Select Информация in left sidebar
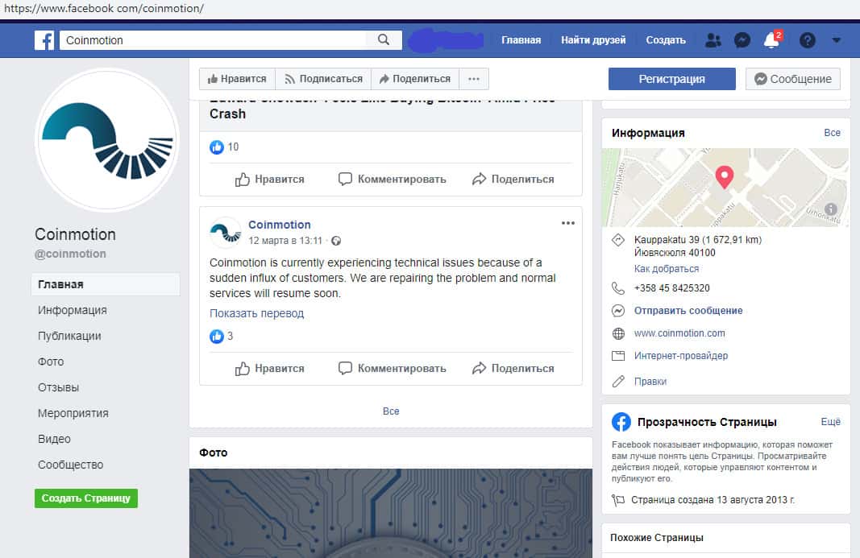This screenshot has height=558, width=860. tap(73, 310)
